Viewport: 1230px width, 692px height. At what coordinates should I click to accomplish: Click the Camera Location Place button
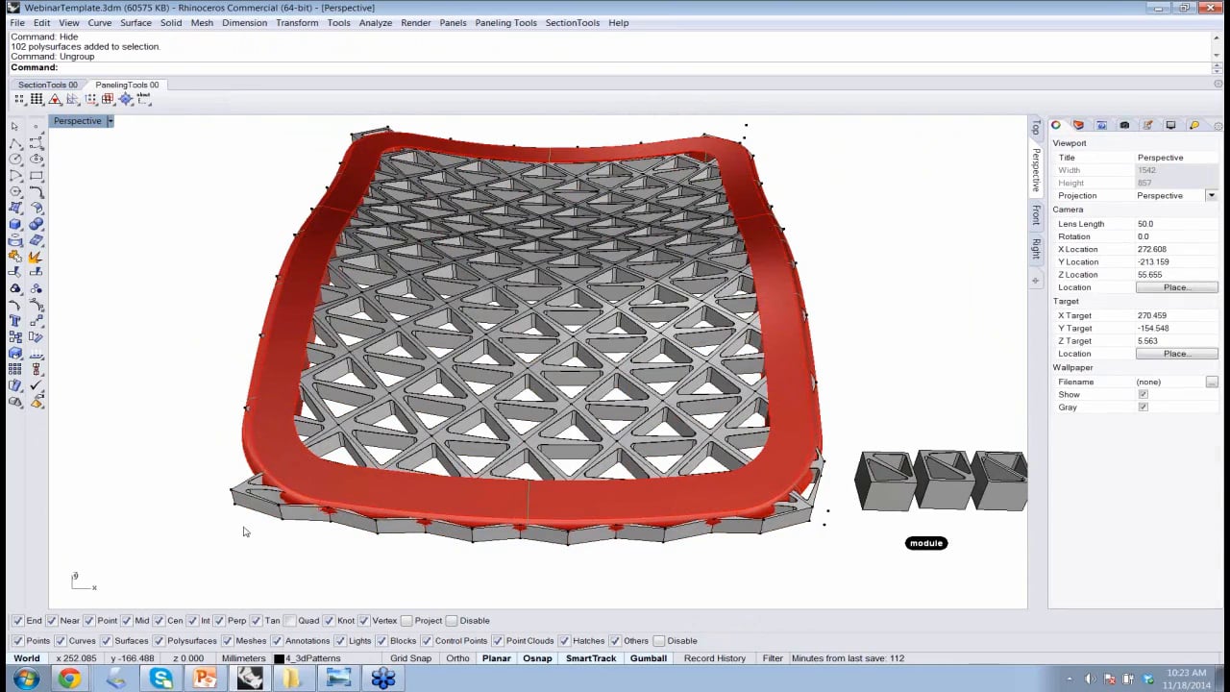click(1177, 287)
